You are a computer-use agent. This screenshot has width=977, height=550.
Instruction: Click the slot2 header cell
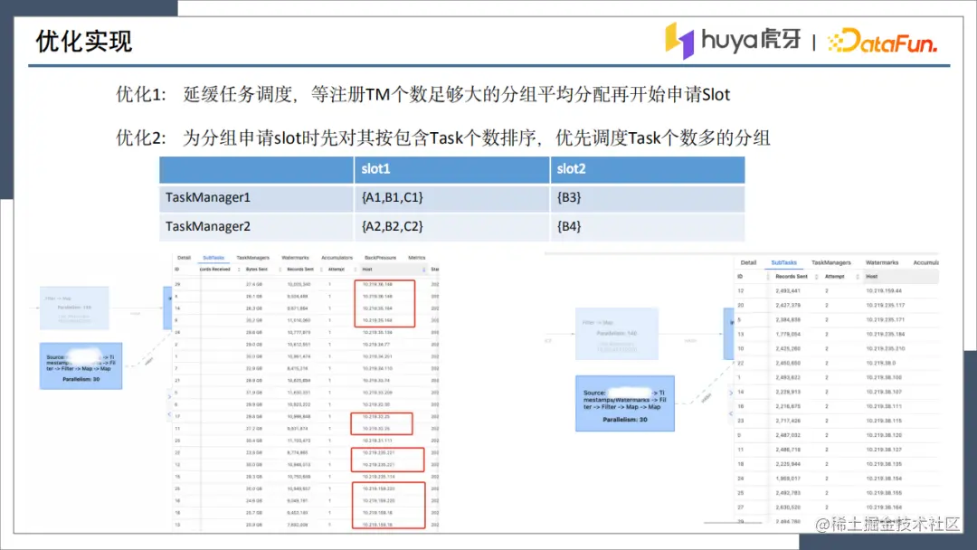coord(648,169)
